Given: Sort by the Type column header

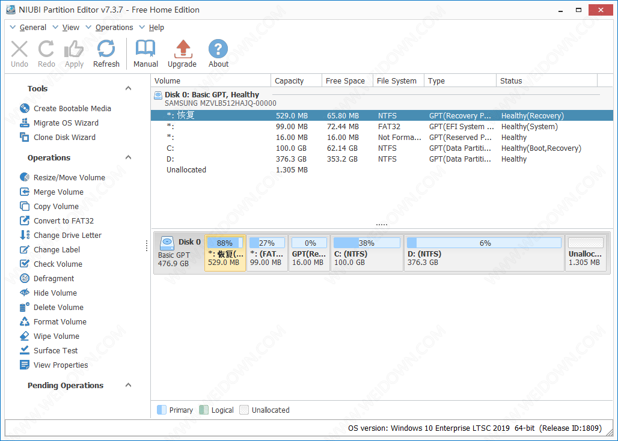Looking at the screenshot, I should [x=460, y=81].
